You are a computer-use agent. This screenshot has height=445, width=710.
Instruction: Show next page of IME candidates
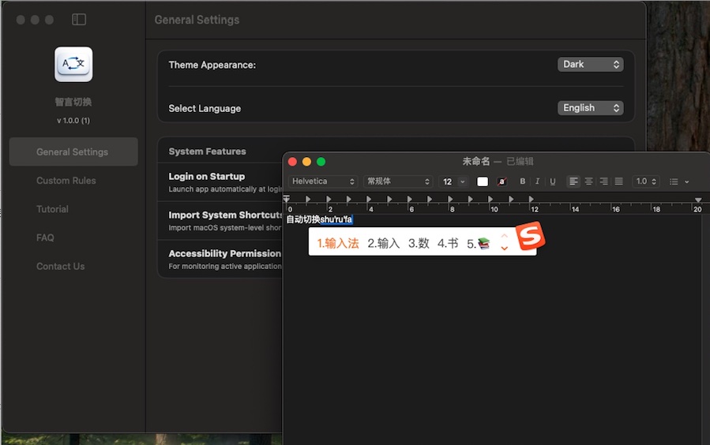tap(504, 249)
